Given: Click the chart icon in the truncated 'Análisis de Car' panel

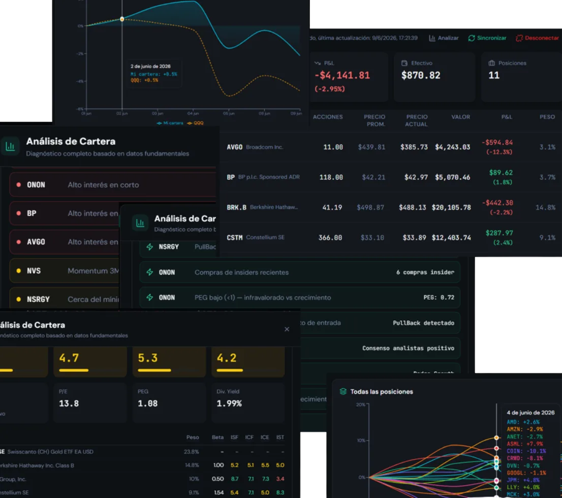Looking at the screenshot, I should click(x=140, y=223).
